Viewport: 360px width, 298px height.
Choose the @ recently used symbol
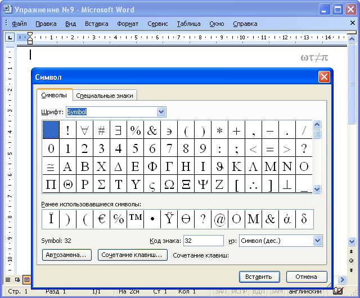pos(219,219)
